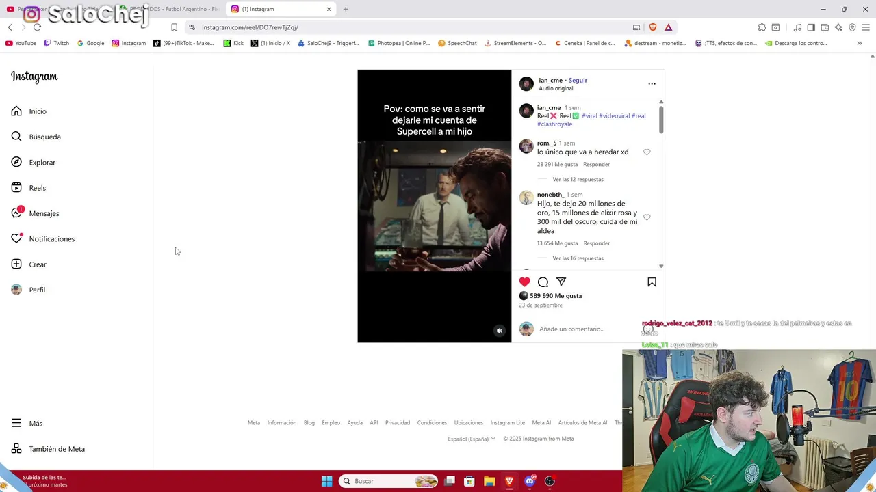The height and width of the screenshot is (492, 876).
Task: Open the Photopea bookmark
Action: [x=399, y=43]
